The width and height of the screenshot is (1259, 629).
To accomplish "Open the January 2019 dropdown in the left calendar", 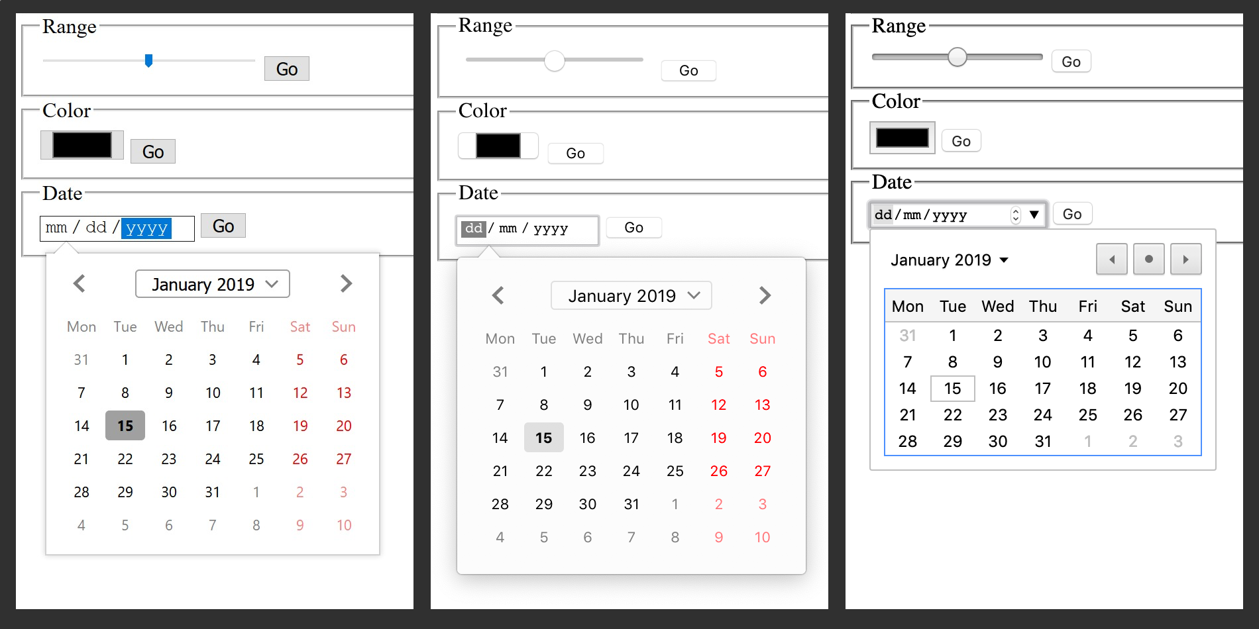I will [213, 284].
